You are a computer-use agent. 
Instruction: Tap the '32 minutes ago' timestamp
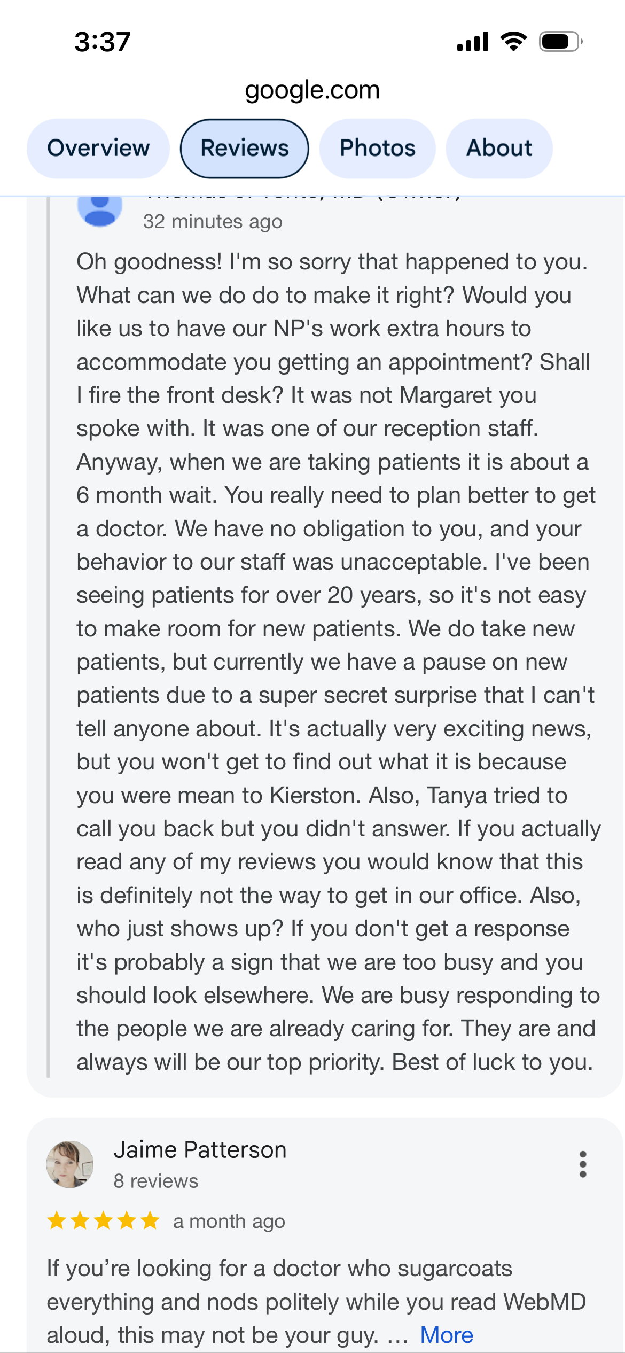(x=213, y=221)
